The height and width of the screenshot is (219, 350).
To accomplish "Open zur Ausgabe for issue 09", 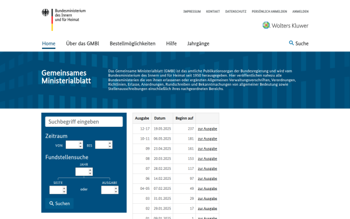I will (207, 148).
